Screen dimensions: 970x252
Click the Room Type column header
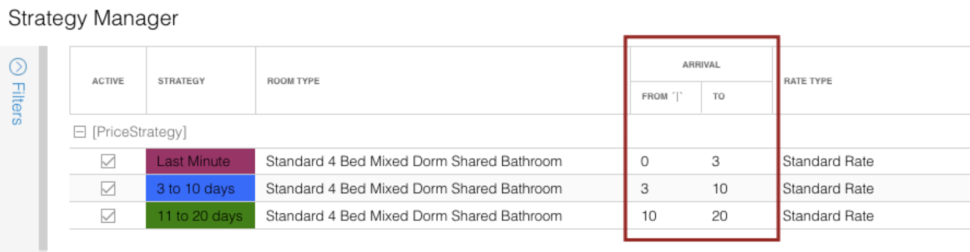click(293, 81)
